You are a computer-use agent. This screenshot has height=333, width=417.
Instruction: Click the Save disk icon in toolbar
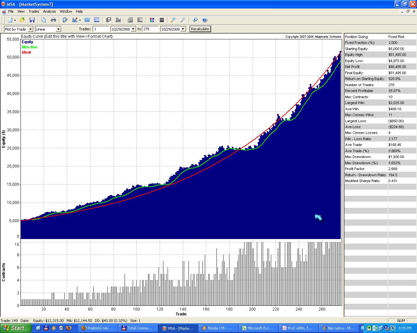pyautogui.click(x=32, y=20)
